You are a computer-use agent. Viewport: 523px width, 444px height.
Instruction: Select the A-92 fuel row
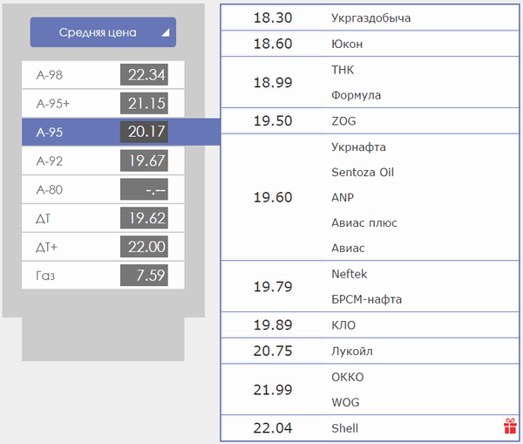[103, 161]
